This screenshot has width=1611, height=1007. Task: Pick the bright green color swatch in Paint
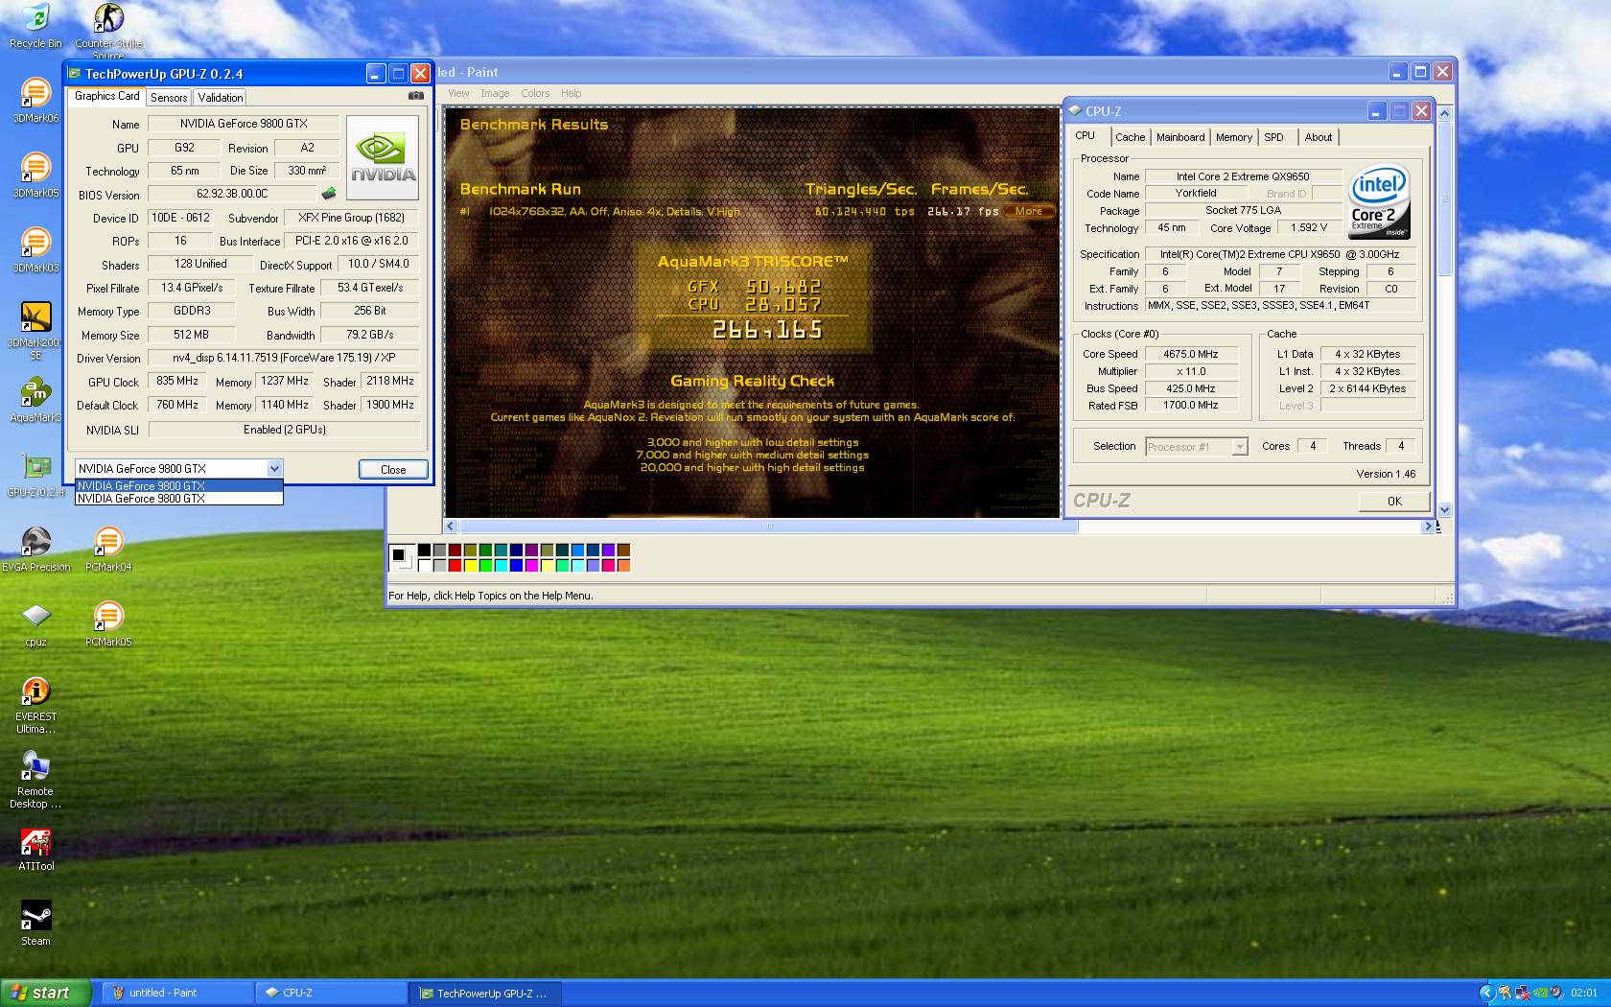click(486, 566)
